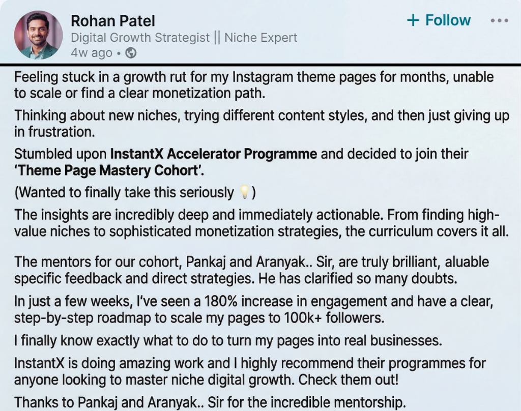Open Rohan Patel's profile via his name

coord(112,21)
